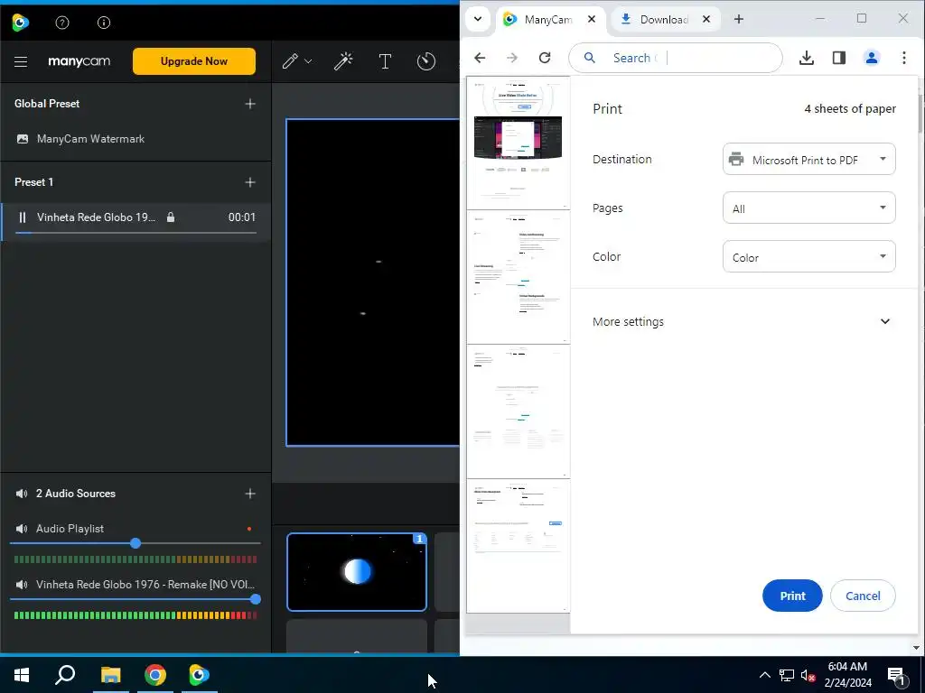Viewport: 925px width, 693px height.
Task: Mute the Vinheta Rede Globo 1976 audio
Action: pos(22,585)
